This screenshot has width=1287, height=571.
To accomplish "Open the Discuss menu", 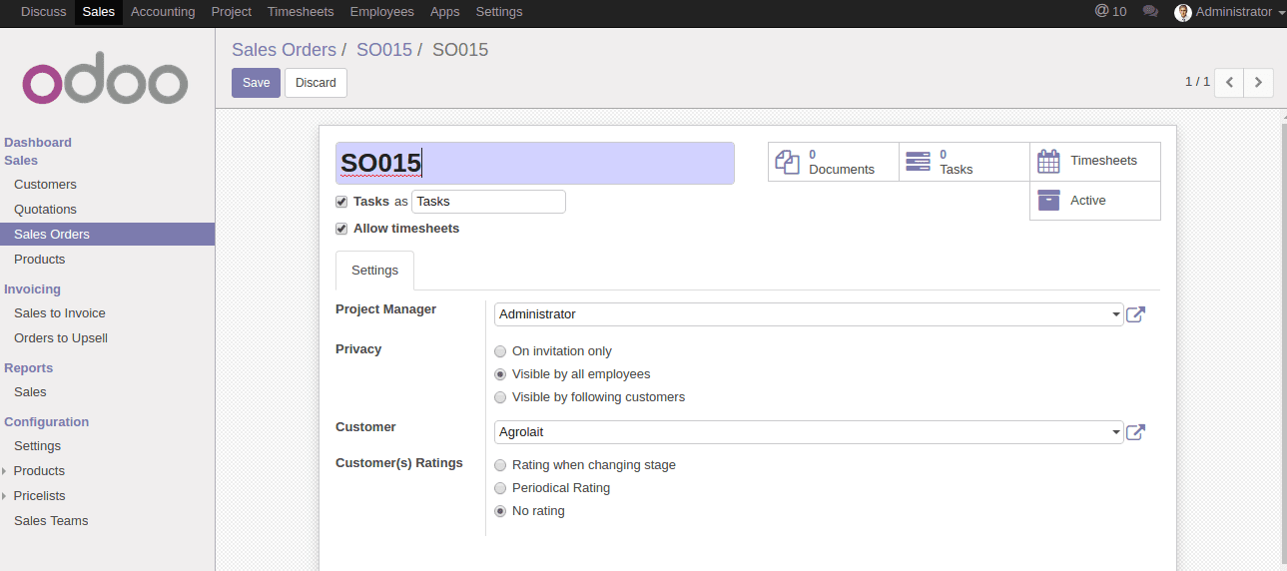I will (x=44, y=12).
